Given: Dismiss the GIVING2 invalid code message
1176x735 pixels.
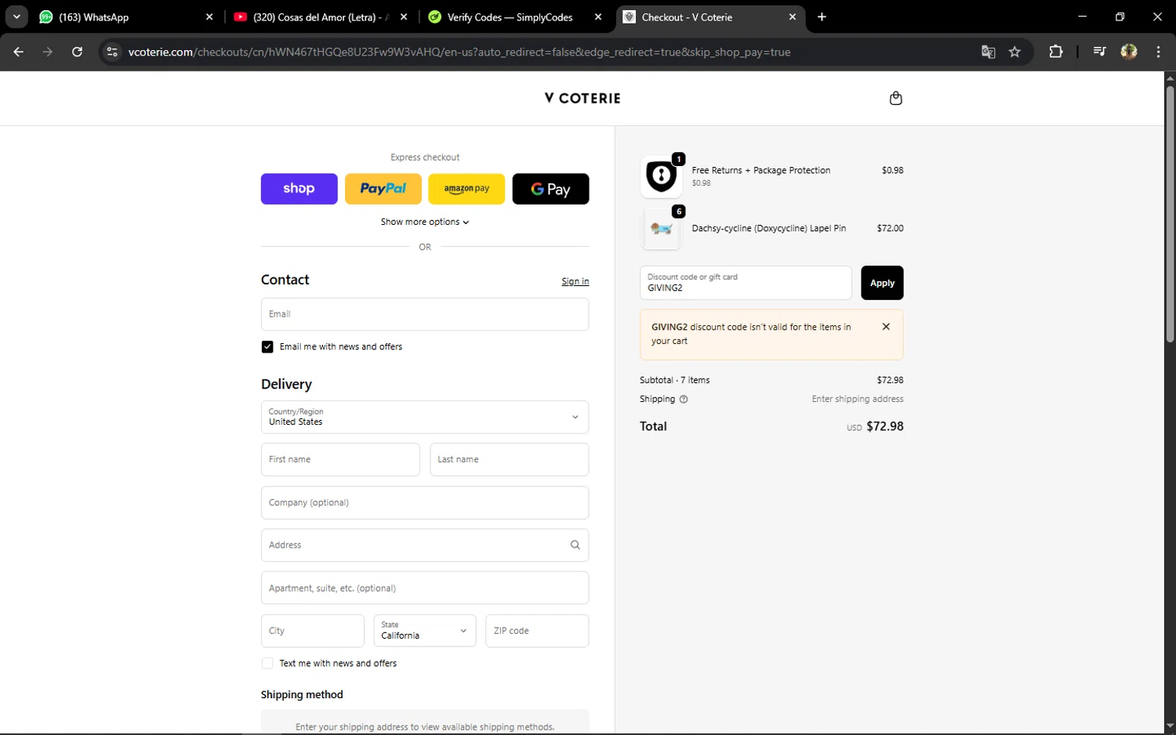Looking at the screenshot, I should (886, 327).
